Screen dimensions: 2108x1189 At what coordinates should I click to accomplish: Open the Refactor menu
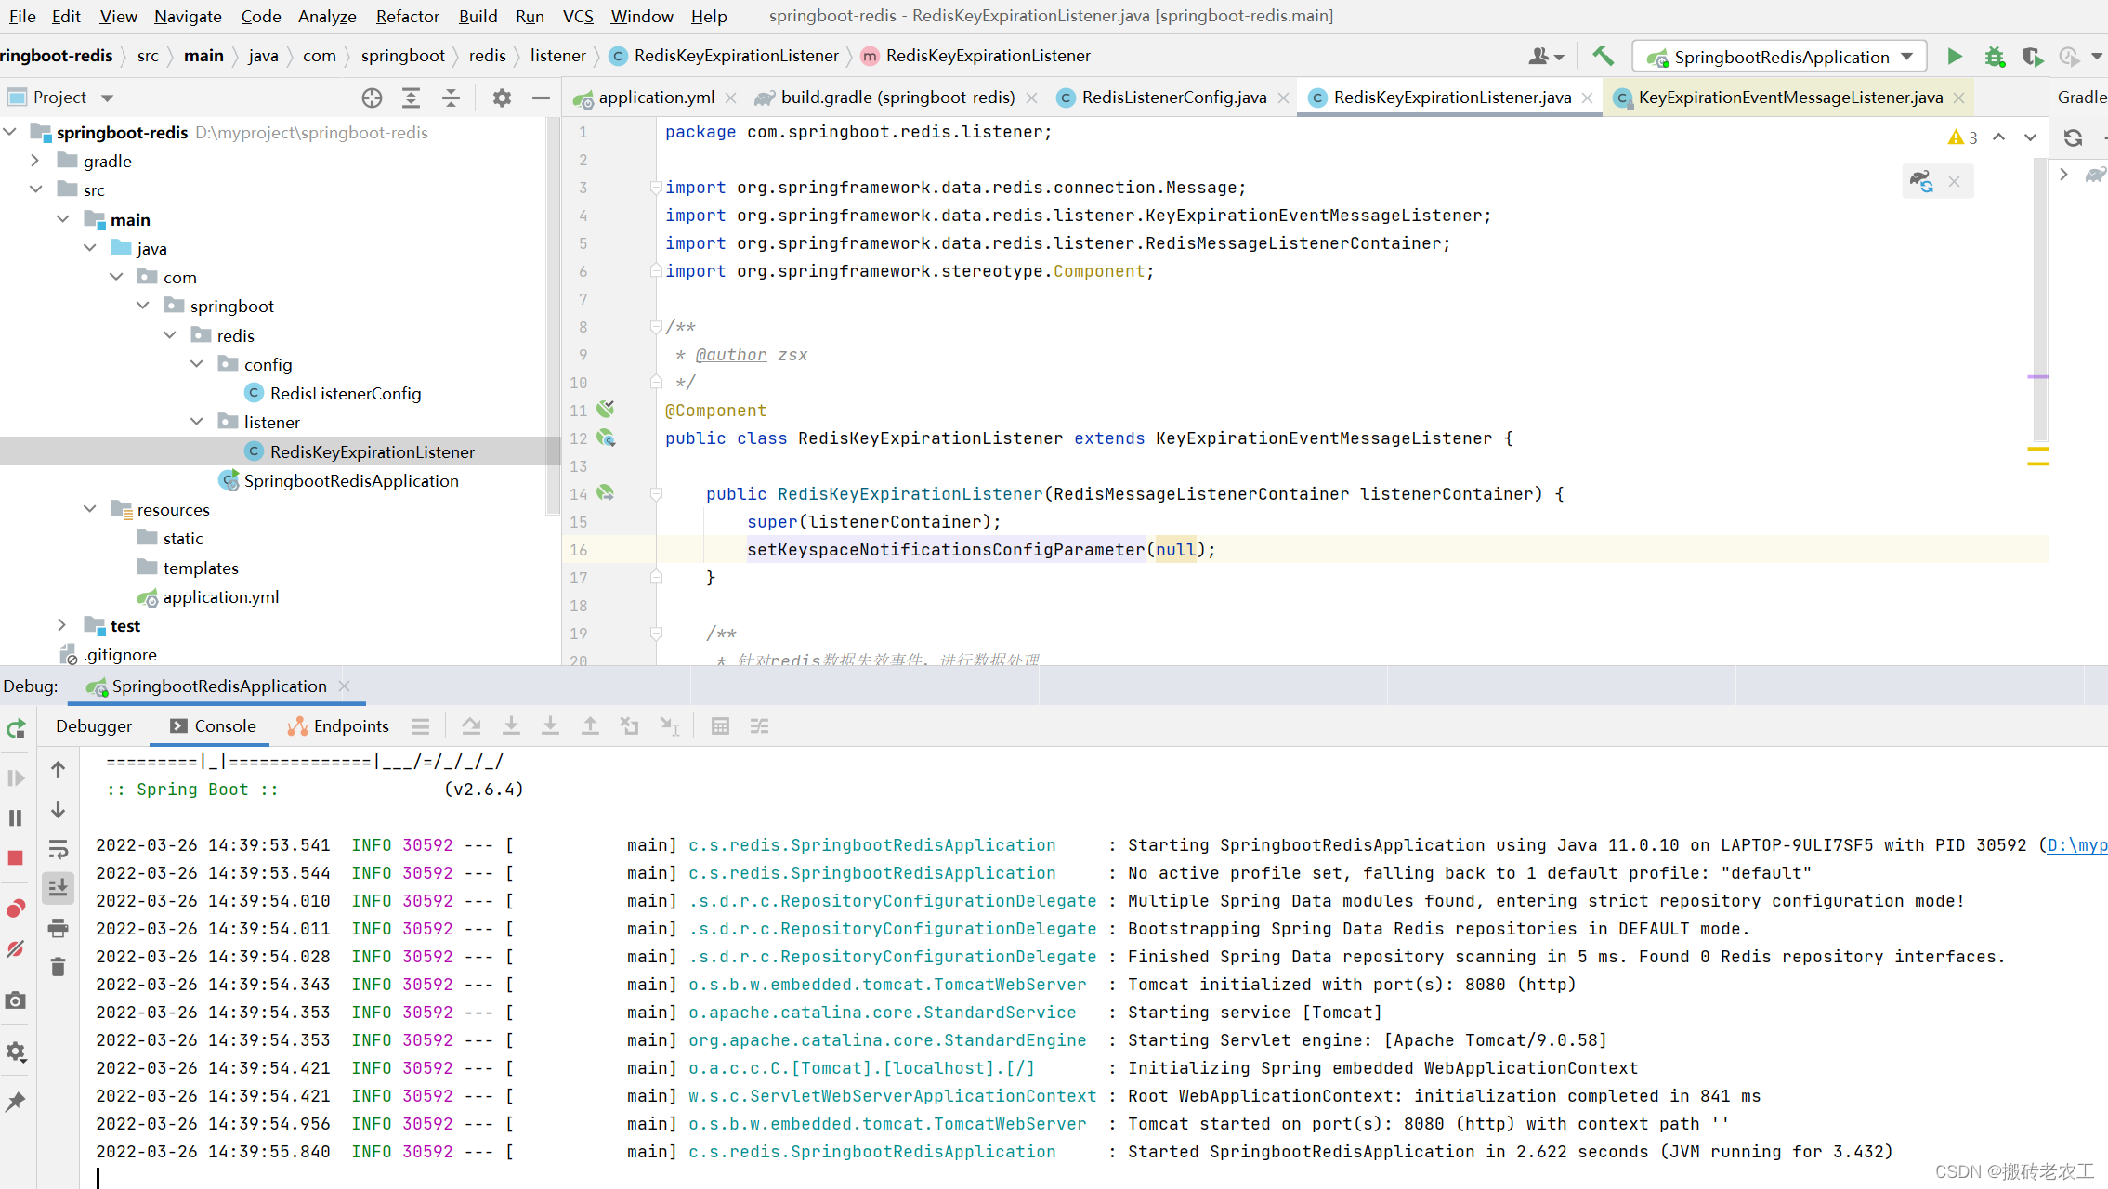407,16
